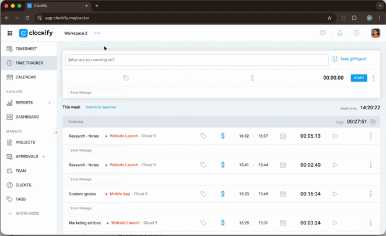The width and height of the screenshot is (386, 236).
Task: Open calendar picker for Content update entry
Action: coord(283,194)
